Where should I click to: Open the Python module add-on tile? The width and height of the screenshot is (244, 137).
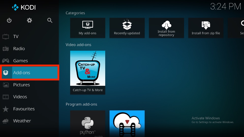pos(88,124)
